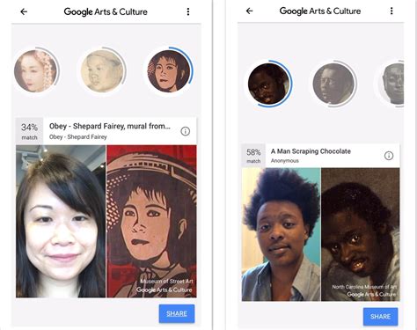Tap the Obey mural artwork image
The image size is (417, 330).
tap(151, 221)
